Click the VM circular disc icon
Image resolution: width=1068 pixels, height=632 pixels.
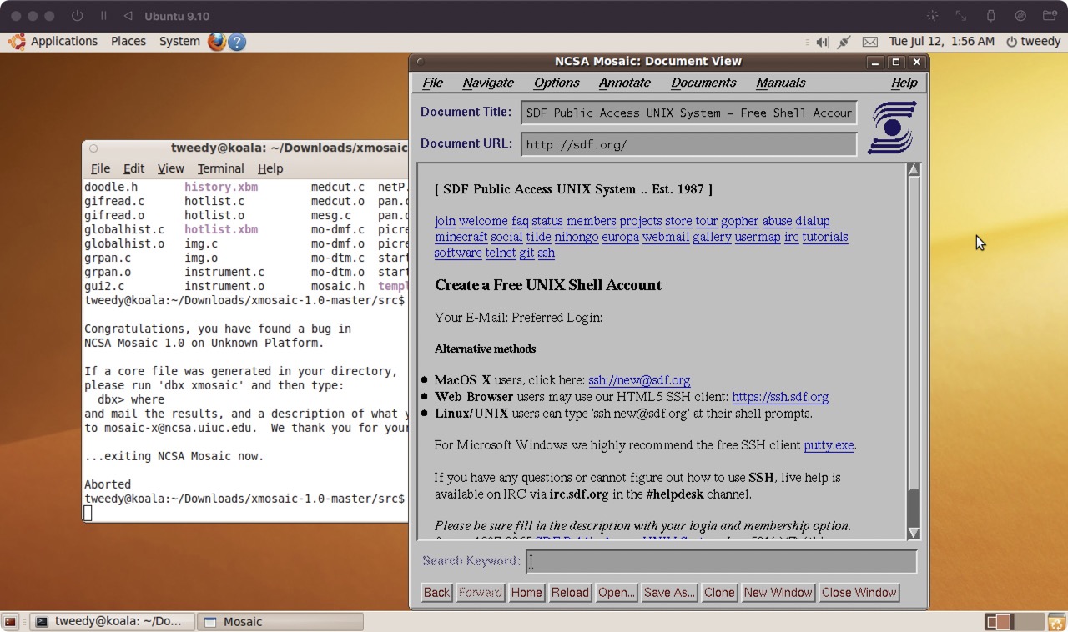coord(1020,16)
